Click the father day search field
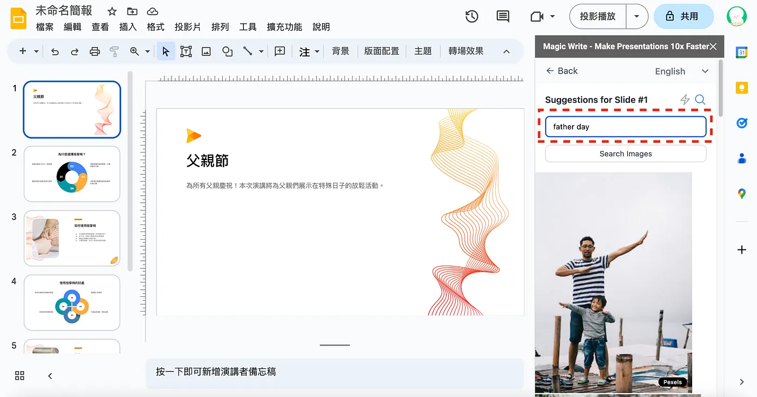The height and width of the screenshot is (397, 757). pyautogui.click(x=626, y=127)
